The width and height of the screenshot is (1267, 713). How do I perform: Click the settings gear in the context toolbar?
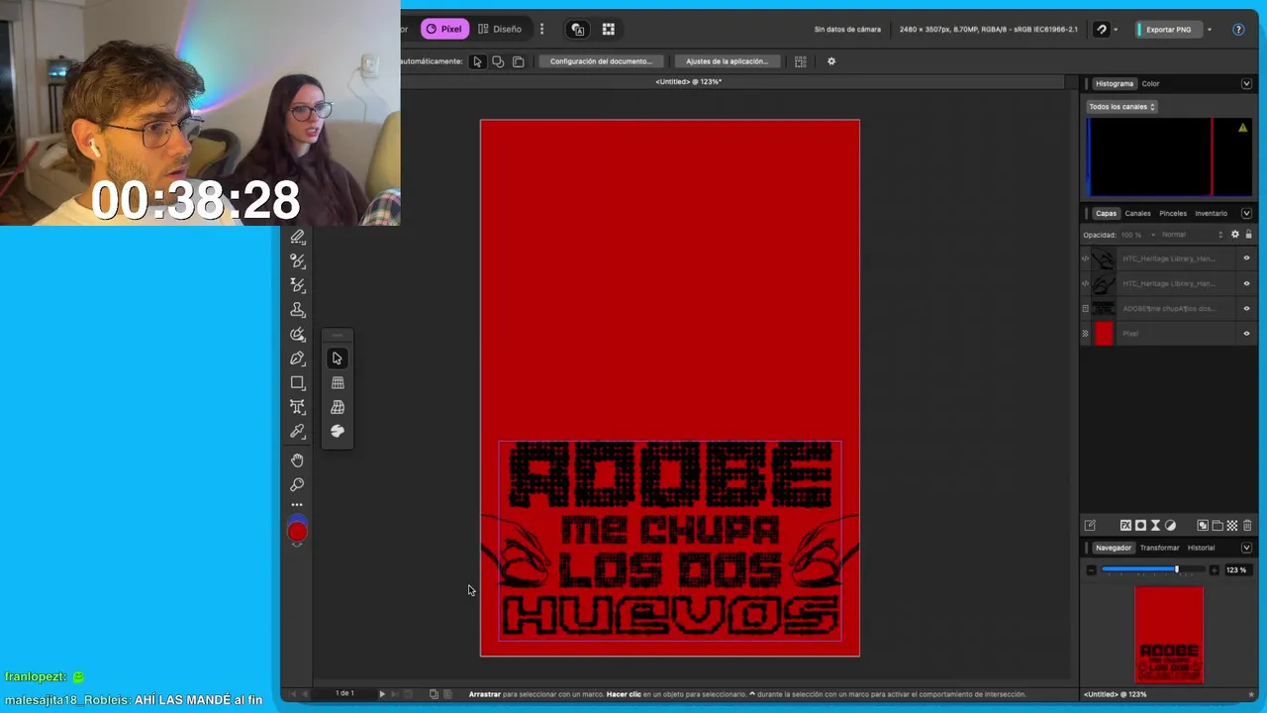[x=831, y=61]
